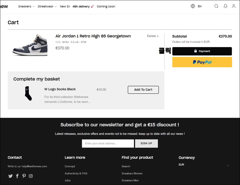The image size is (240, 185).
Task: Open Air Jordan 1 Retro High 85 Georgetown title
Action: coord(93,36)
